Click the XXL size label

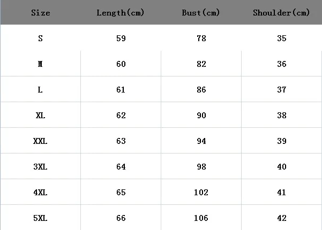[x=40, y=141]
